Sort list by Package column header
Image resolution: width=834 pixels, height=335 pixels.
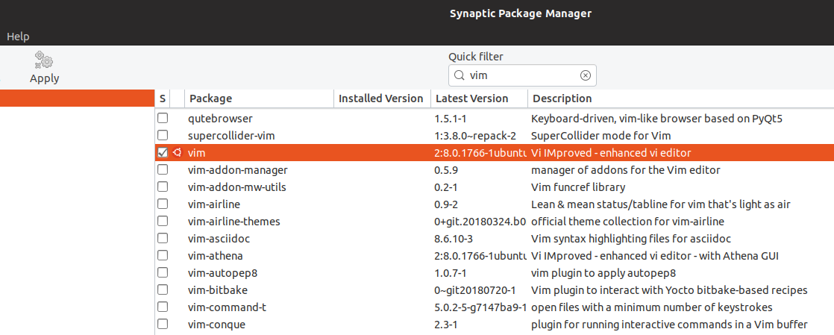pyautogui.click(x=259, y=98)
